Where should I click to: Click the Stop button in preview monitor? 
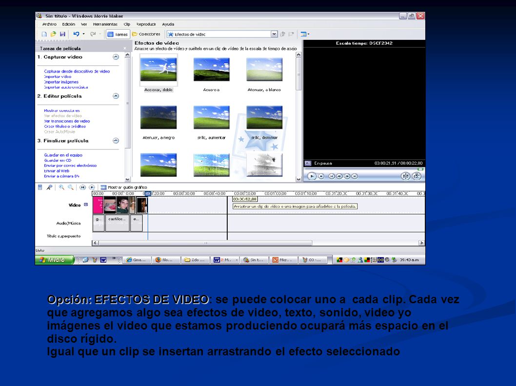(x=321, y=176)
